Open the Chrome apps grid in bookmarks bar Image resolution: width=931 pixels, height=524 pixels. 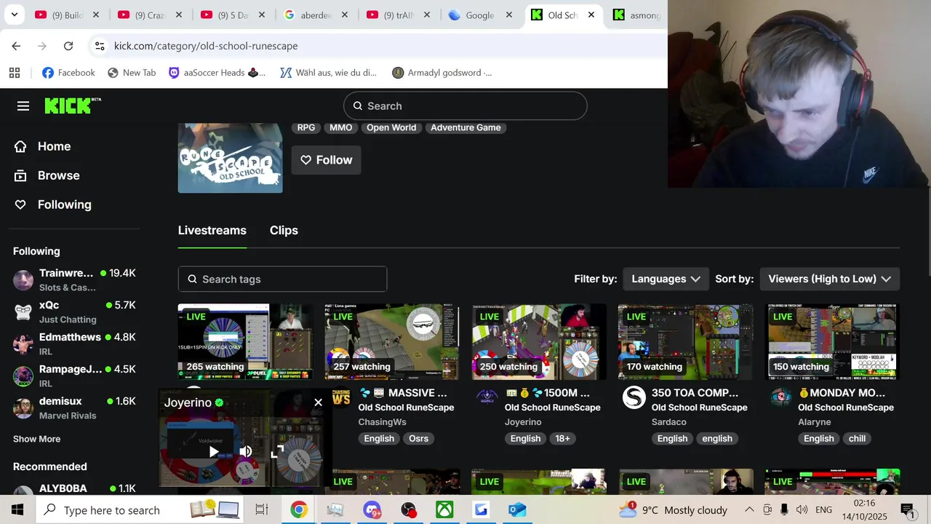(15, 73)
